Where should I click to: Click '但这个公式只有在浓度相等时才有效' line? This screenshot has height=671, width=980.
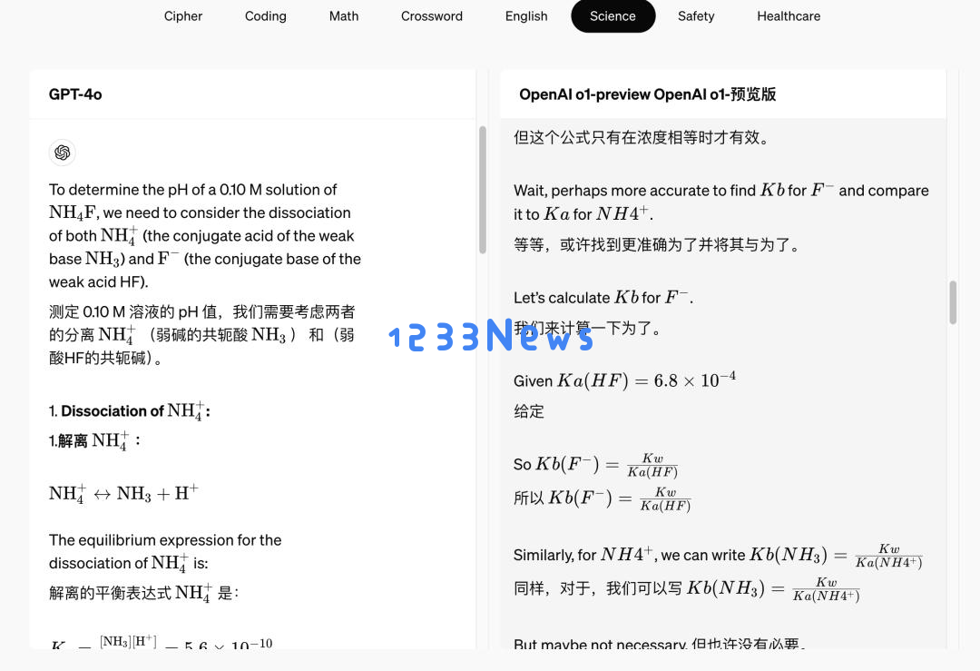pyautogui.click(x=641, y=138)
